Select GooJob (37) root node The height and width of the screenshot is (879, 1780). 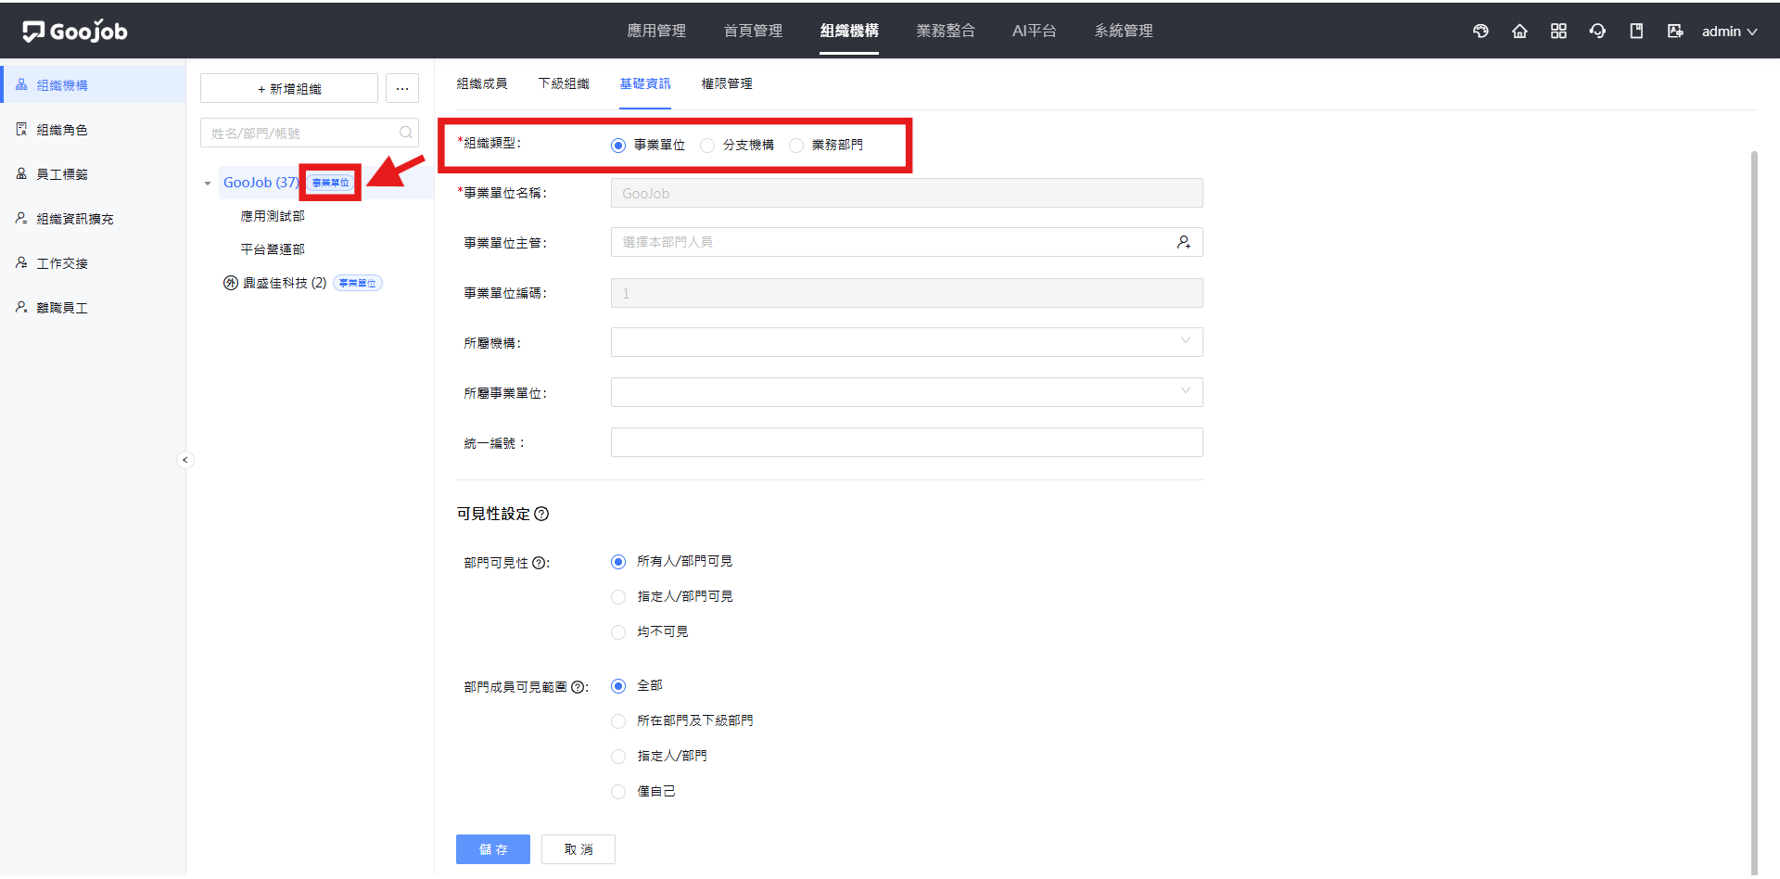261,183
